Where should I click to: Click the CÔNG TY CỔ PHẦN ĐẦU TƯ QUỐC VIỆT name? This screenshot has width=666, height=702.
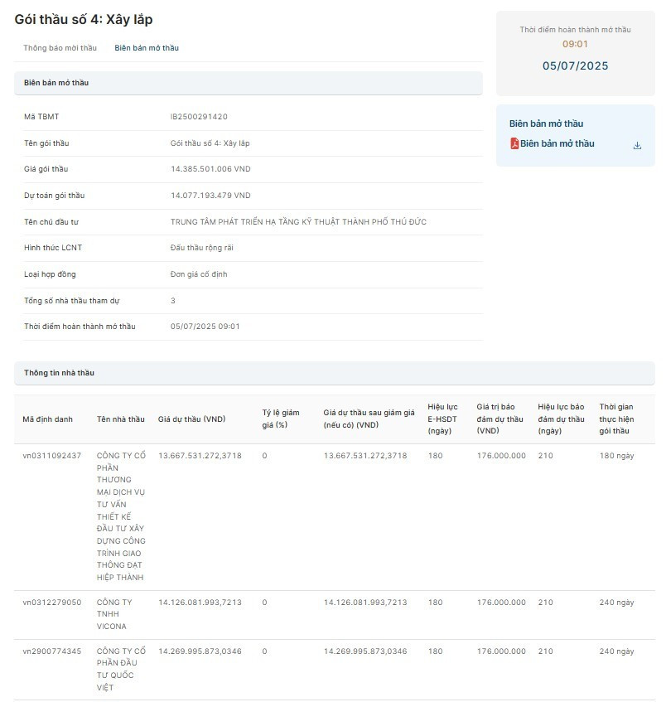click(x=121, y=663)
